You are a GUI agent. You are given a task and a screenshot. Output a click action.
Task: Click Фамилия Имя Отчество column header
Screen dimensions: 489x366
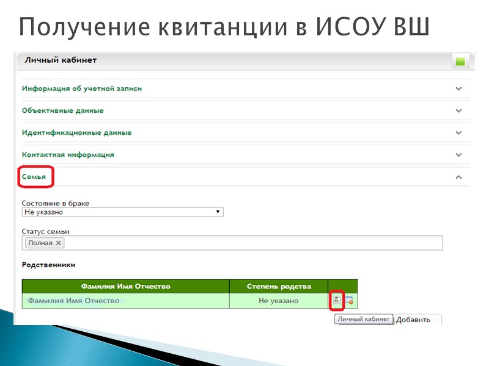[x=126, y=286]
